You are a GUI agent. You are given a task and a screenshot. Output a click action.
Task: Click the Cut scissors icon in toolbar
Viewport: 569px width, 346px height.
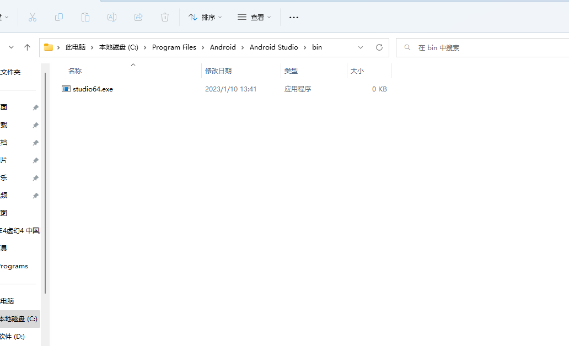point(33,17)
